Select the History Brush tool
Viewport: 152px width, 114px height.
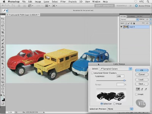(3, 50)
